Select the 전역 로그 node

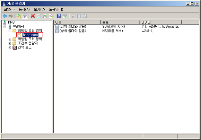coord(25,47)
